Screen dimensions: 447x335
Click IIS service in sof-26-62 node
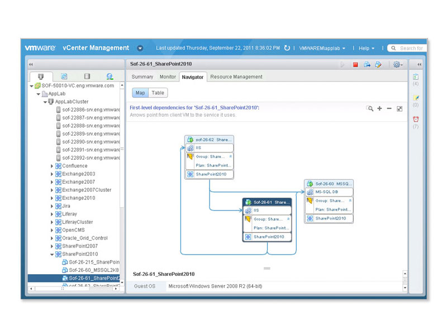209,148
